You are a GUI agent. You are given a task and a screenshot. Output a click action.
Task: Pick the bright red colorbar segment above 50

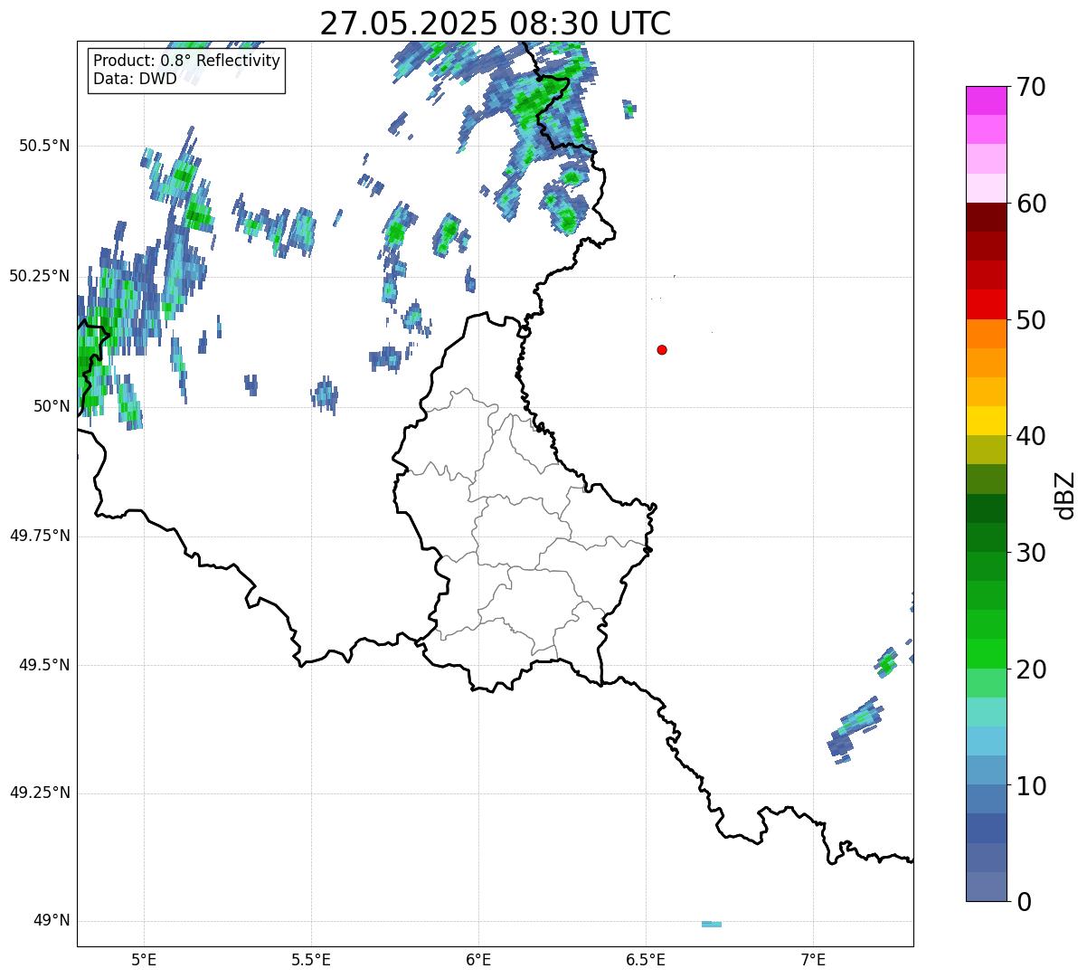pos(986,304)
